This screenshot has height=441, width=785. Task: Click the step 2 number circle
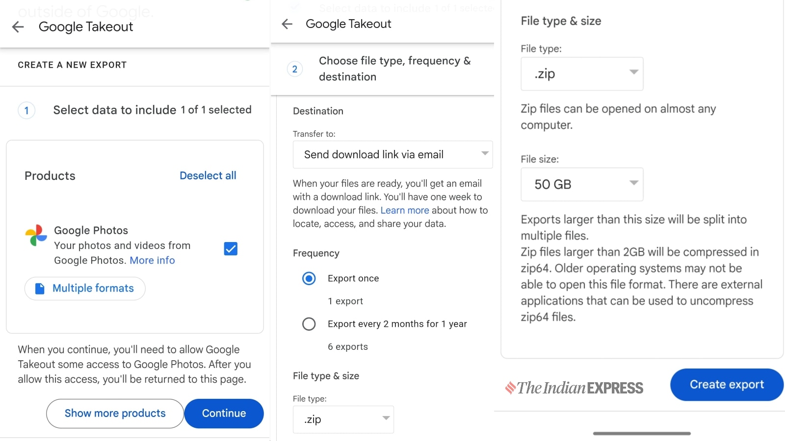coord(295,69)
